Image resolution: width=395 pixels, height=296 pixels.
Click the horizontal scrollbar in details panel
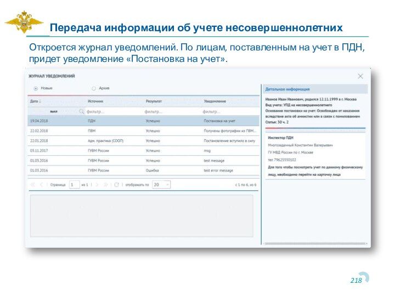pos(315,243)
